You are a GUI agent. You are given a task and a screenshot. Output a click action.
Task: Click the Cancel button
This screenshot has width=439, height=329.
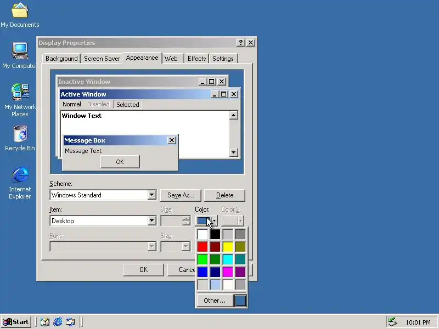(181, 270)
